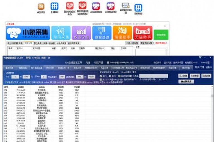Screen dimensions: 214x142
Task: Open the 更多功能 tab
Action: [186, 68]
